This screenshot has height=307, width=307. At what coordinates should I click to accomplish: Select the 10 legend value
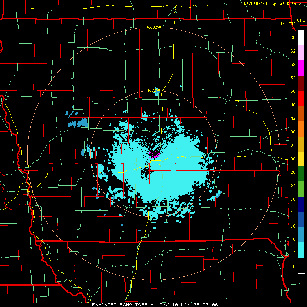(293, 226)
